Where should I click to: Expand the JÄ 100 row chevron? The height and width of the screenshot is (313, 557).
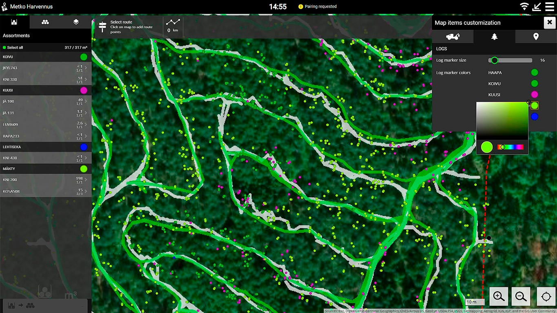(x=86, y=101)
